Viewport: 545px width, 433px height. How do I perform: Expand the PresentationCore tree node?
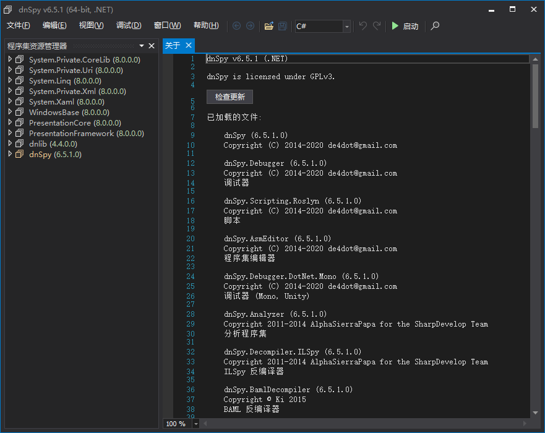[x=10, y=122]
